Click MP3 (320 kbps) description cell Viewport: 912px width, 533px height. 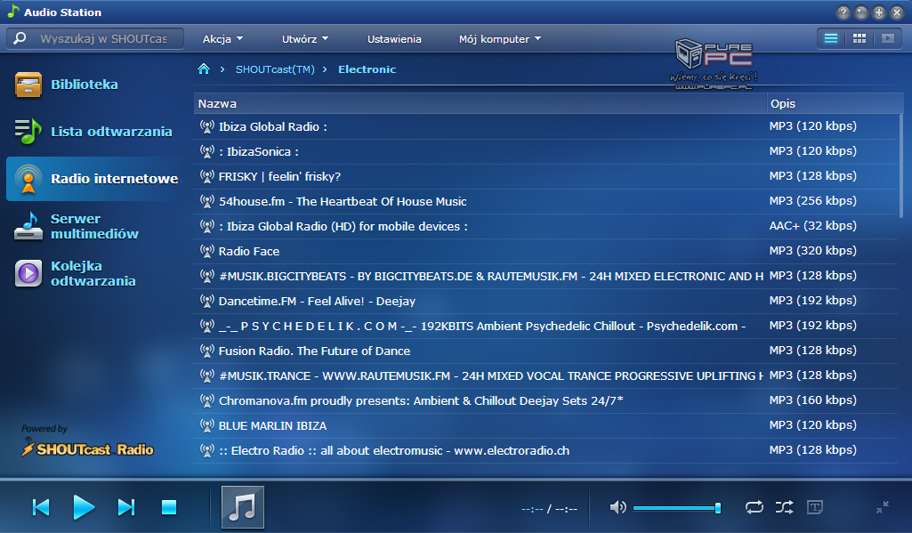point(812,251)
